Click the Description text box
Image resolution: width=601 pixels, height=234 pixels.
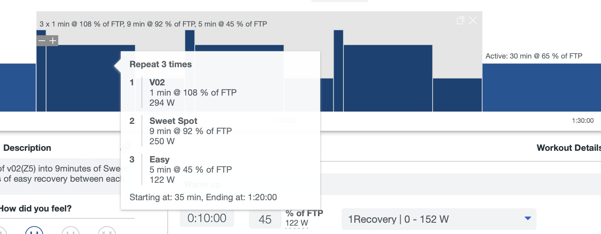tap(60, 174)
